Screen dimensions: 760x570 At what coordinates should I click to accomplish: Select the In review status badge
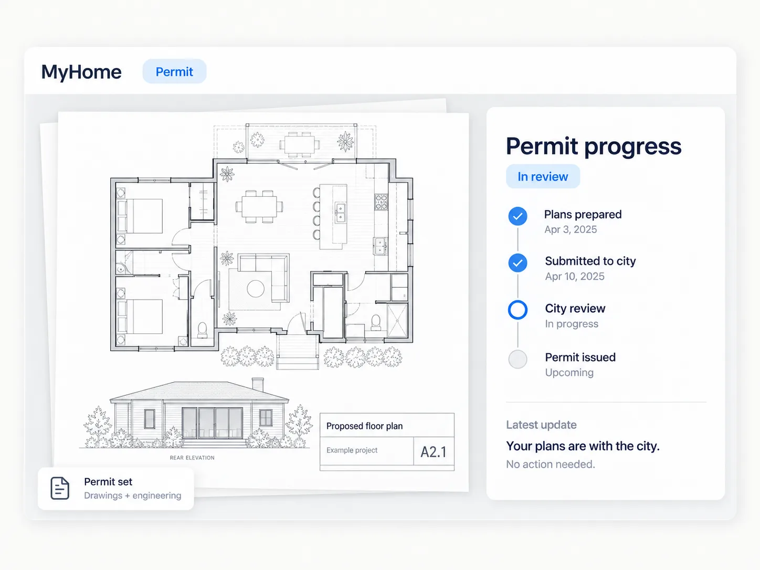click(x=543, y=176)
